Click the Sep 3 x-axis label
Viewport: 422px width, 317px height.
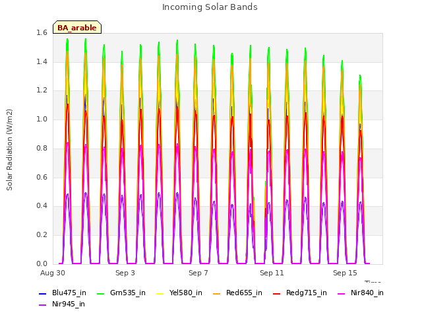point(125,273)
